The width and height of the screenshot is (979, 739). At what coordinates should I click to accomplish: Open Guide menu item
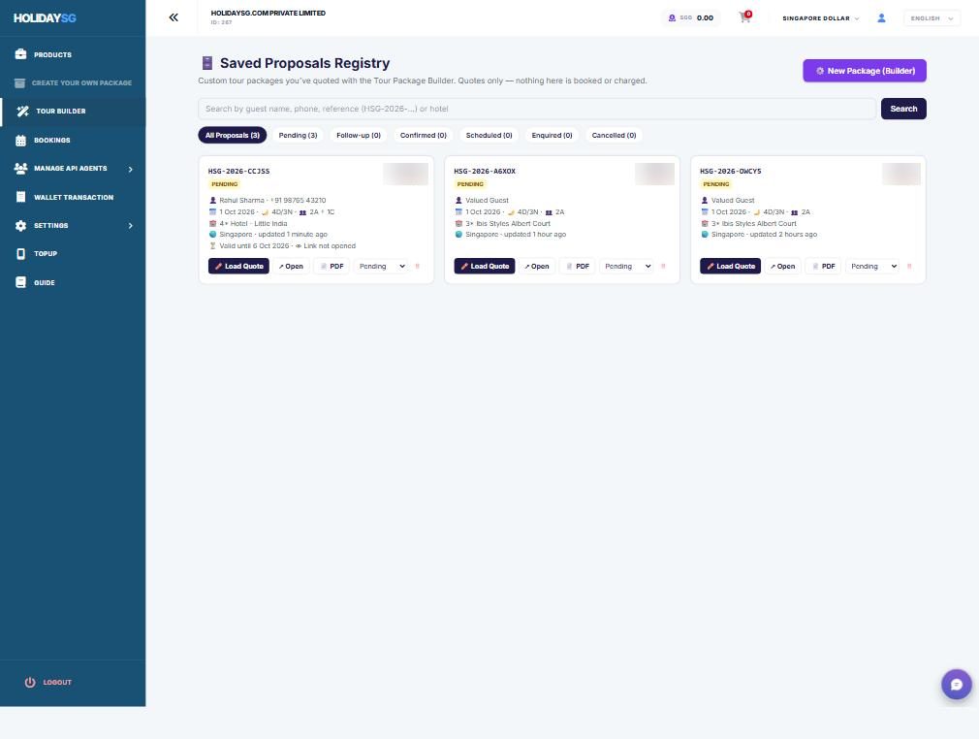[73, 282]
